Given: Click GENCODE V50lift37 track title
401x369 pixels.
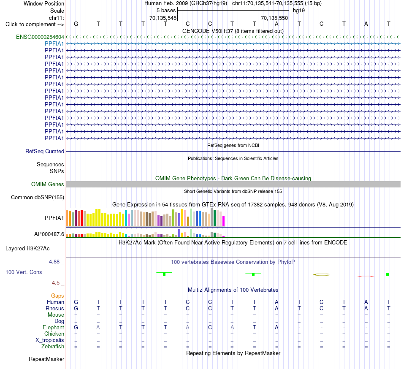Looking at the screenshot, I should point(233,31).
